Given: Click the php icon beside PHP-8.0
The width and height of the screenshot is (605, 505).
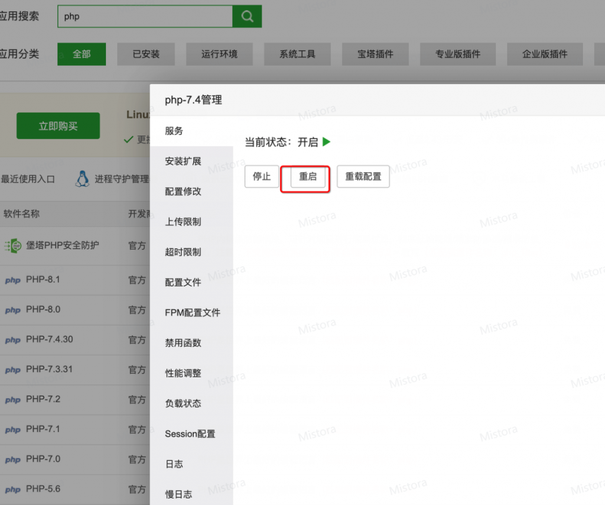Looking at the screenshot, I should tap(13, 310).
